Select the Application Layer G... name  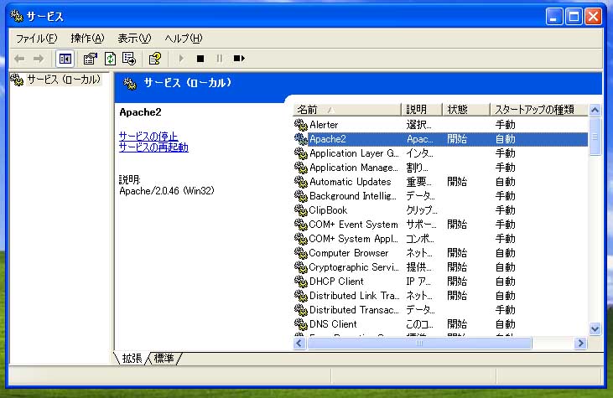pyautogui.click(x=354, y=153)
